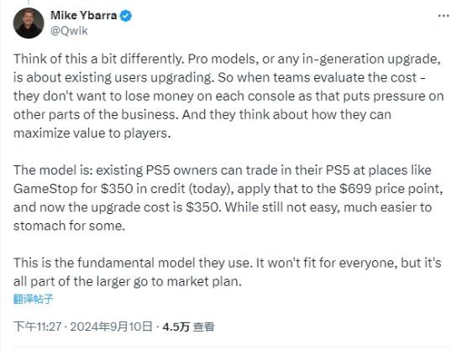Viewport: 462px width, 350px height.
Task: Click paragraph starting "Think of this a bit"
Action: [x=228, y=96]
